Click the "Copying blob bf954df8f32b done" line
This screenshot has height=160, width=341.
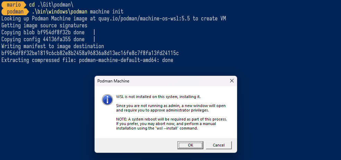point(43,32)
